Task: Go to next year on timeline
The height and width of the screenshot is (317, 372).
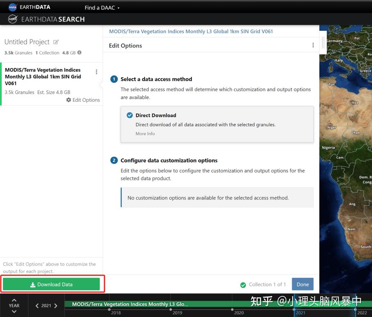Action: tap(56, 306)
